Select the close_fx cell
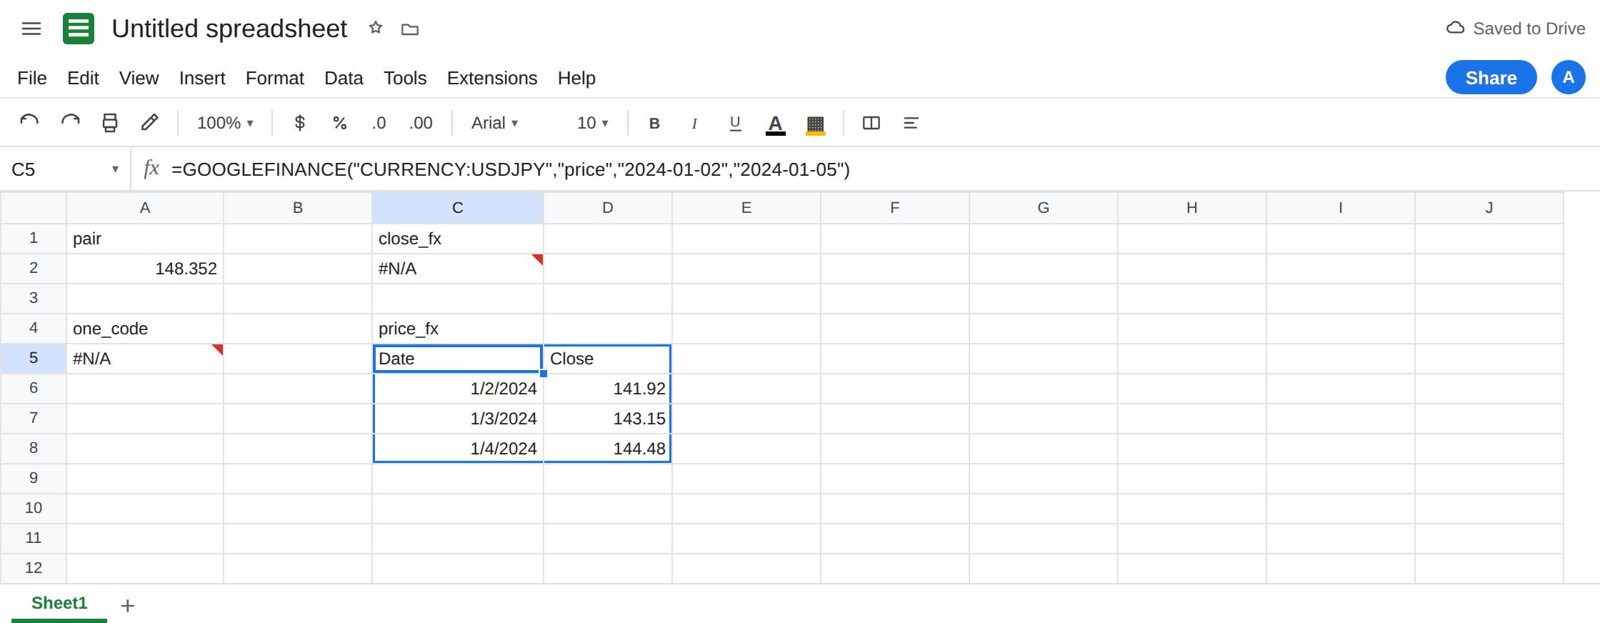 458,239
